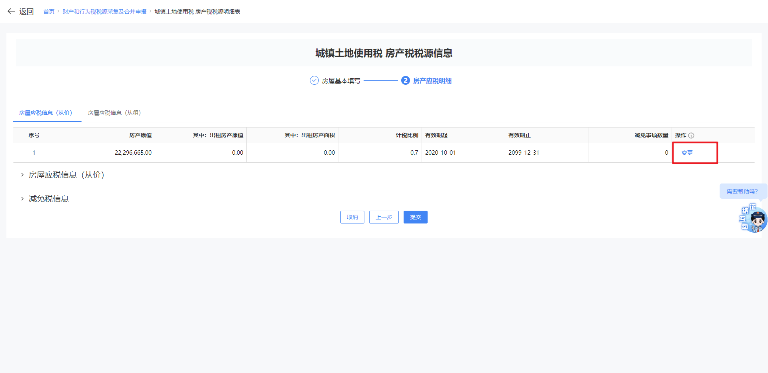
Task: Click the back arrow icon
Action: click(11, 12)
